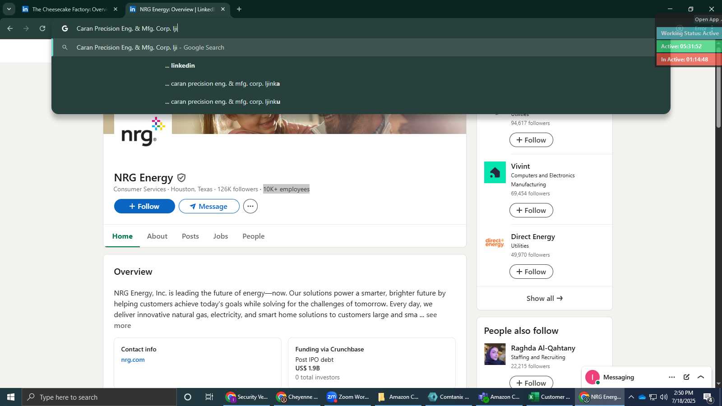Open the Comtanix taskbar app
The height and width of the screenshot is (406, 722).
click(x=449, y=397)
